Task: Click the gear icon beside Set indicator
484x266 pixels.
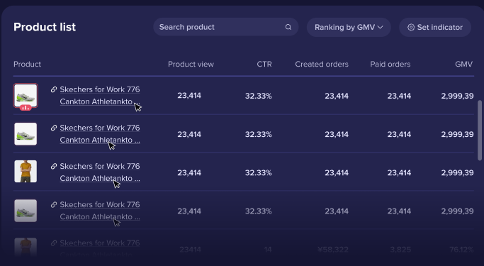Action: click(411, 27)
